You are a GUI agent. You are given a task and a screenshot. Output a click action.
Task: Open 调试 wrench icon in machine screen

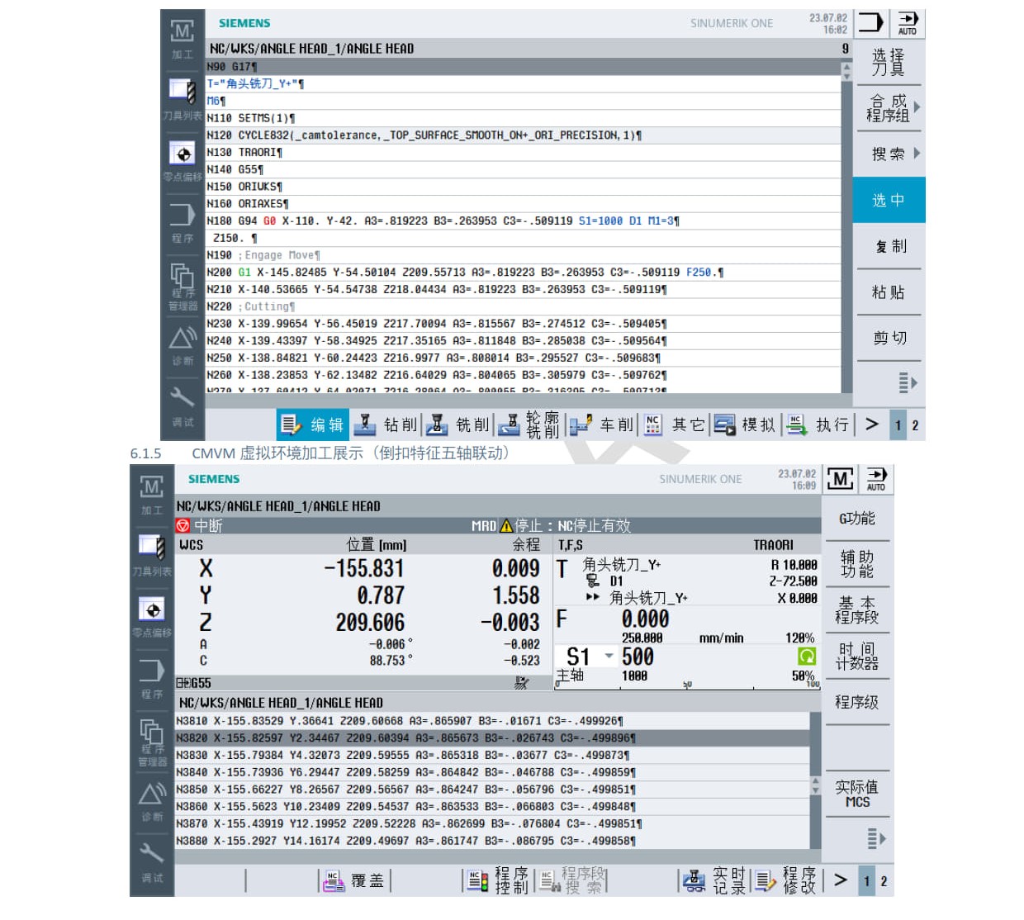[152, 861]
